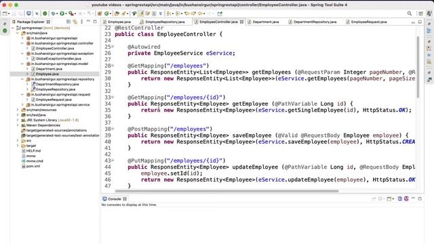Select the Console tab
The width and height of the screenshot is (434, 244).
pos(115,199)
